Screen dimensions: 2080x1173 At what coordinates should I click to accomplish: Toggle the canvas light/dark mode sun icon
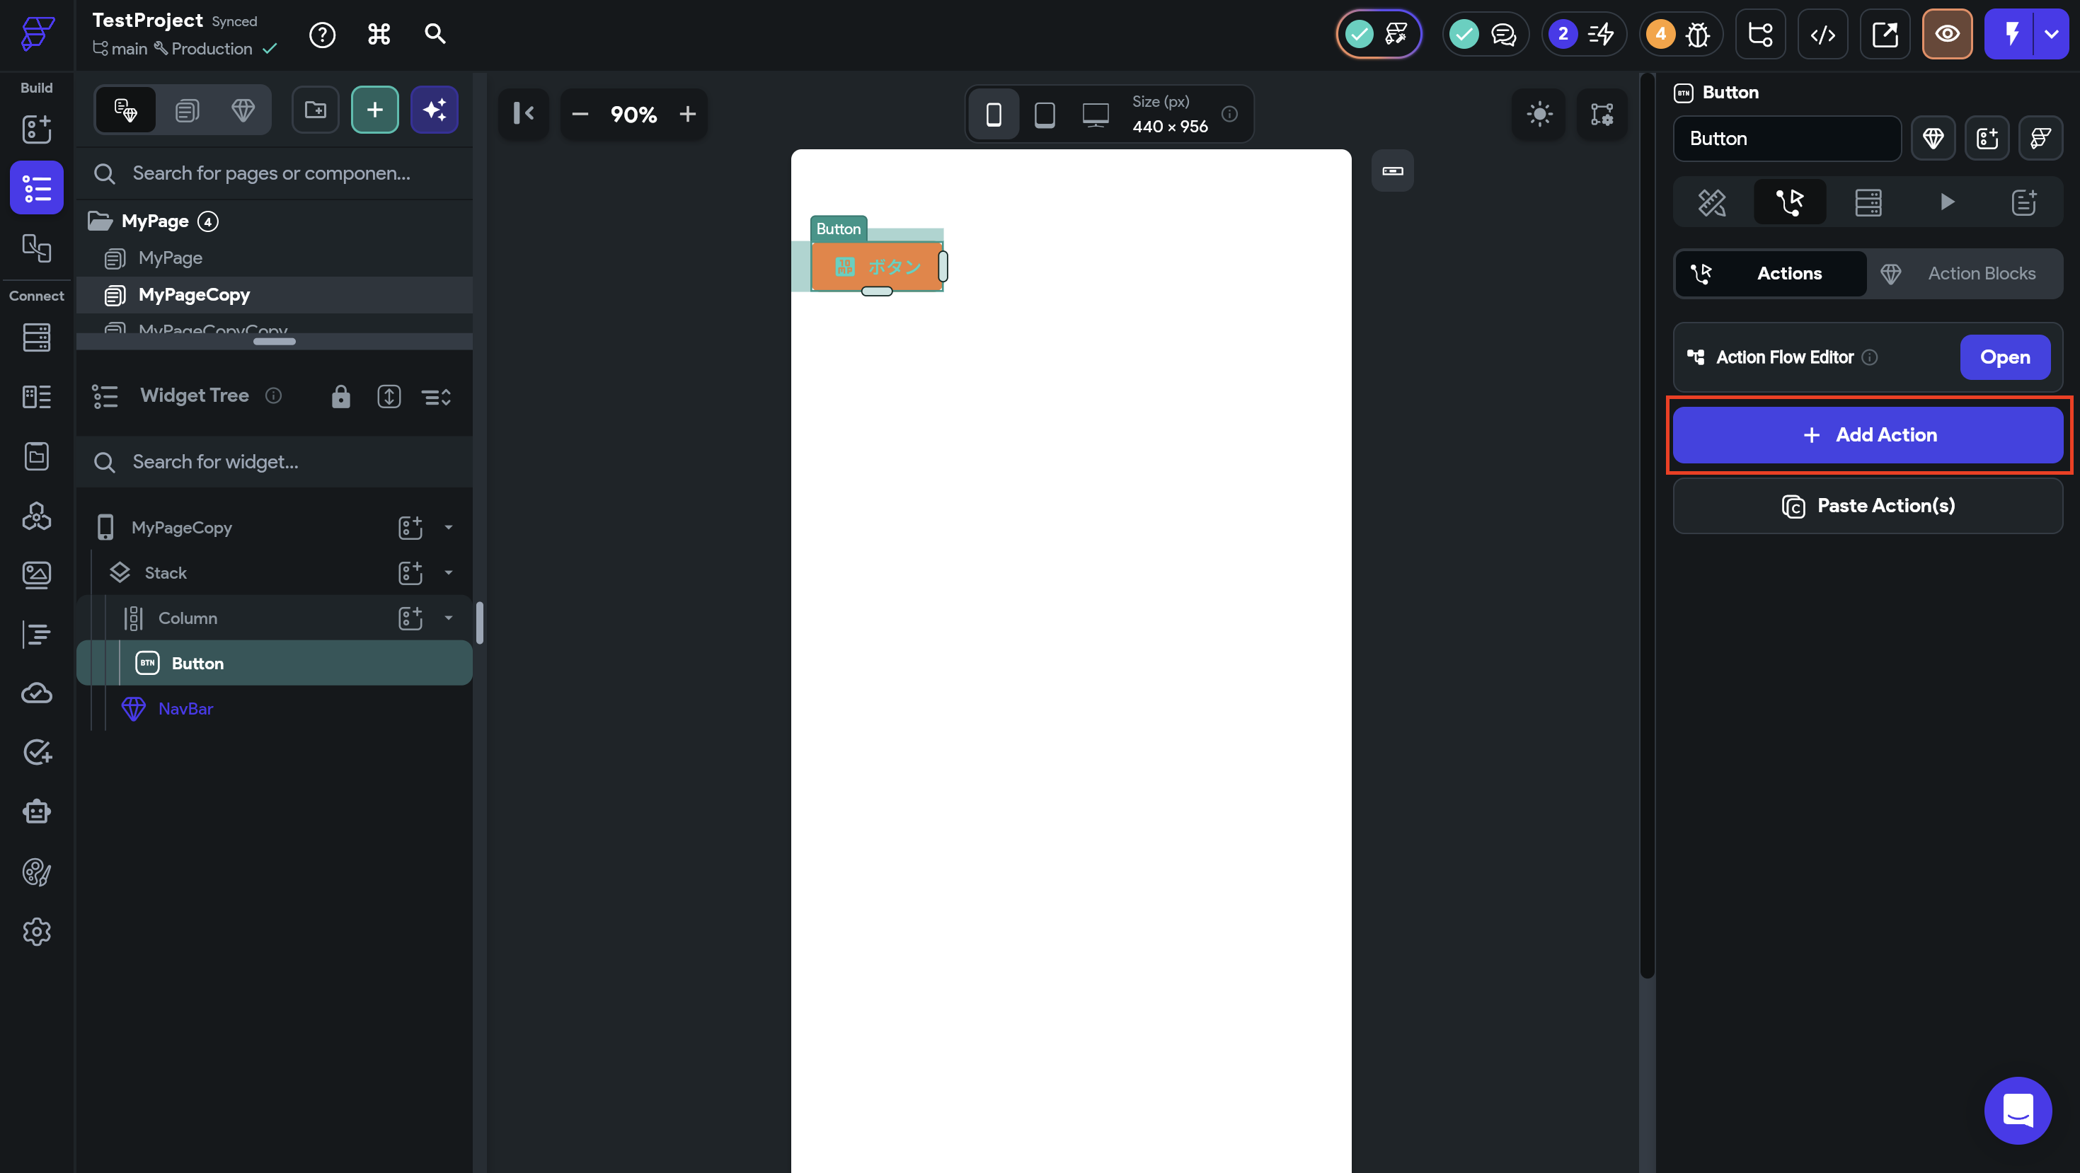pyautogui.click(x=1539, y=114)
